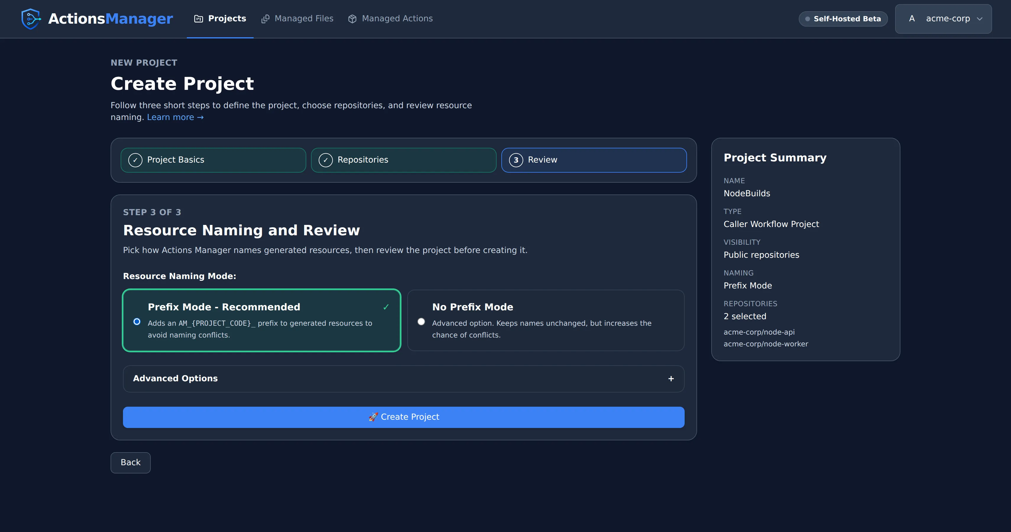Select the No Prefix Mode radio button
Image resolution: width=1011 pixels, height=532 pixels.
click(422, 322)
